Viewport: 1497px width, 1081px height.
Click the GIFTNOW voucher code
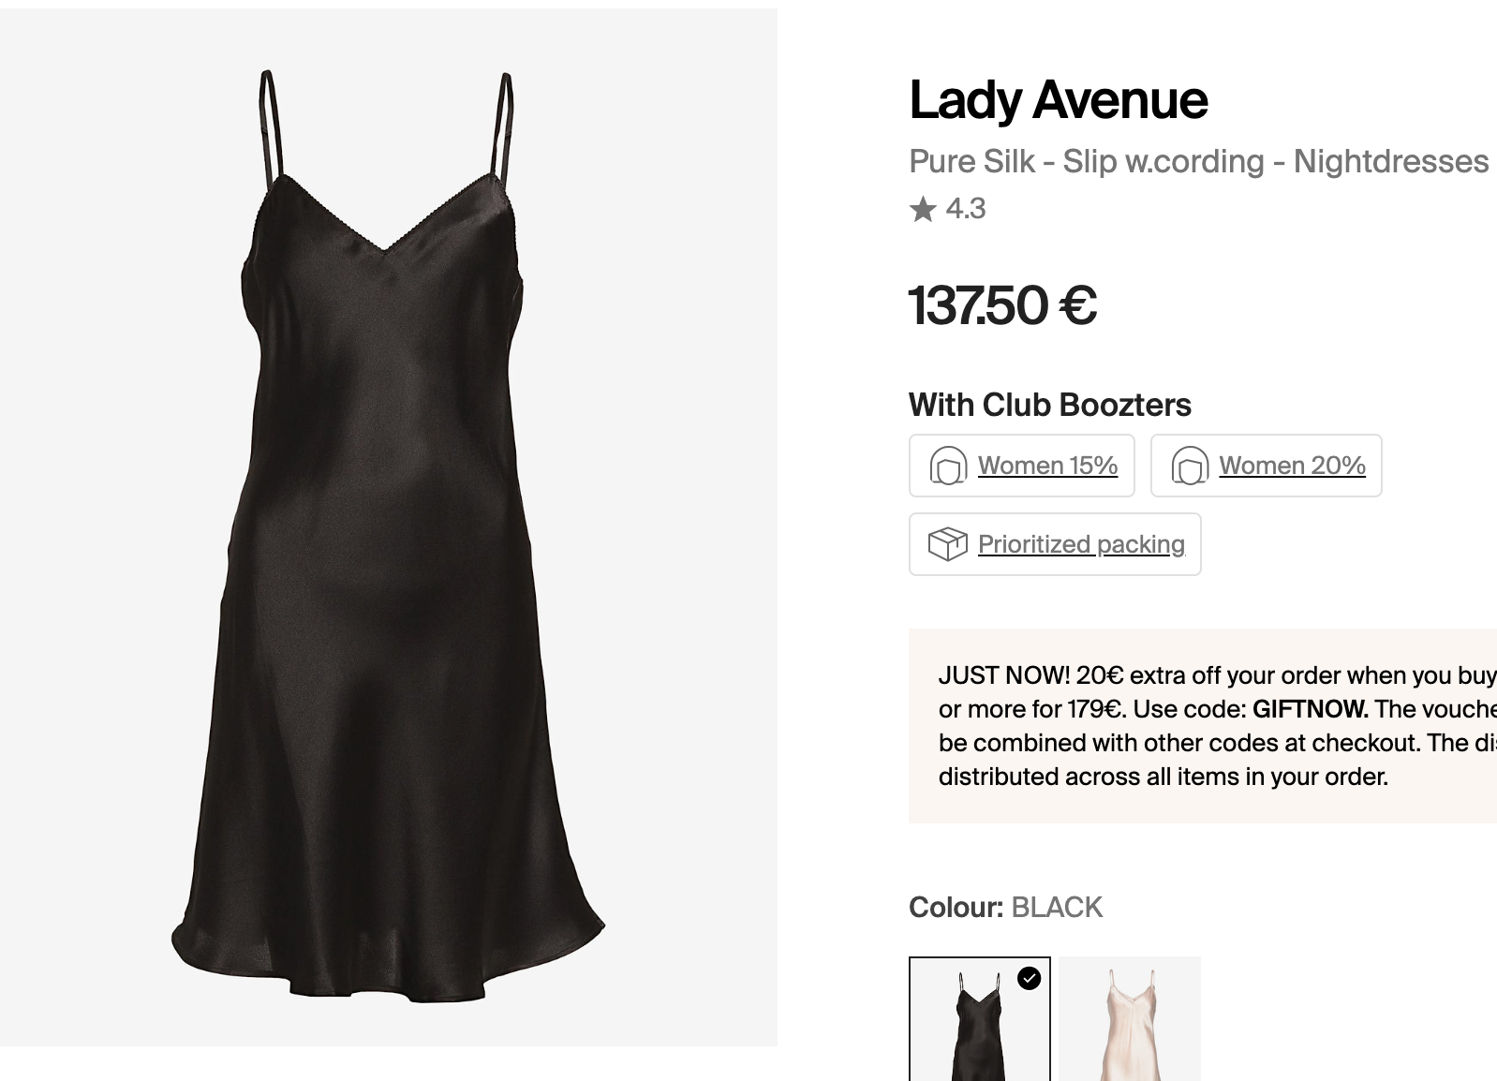pyautogui.click(x=1310, y=709)
